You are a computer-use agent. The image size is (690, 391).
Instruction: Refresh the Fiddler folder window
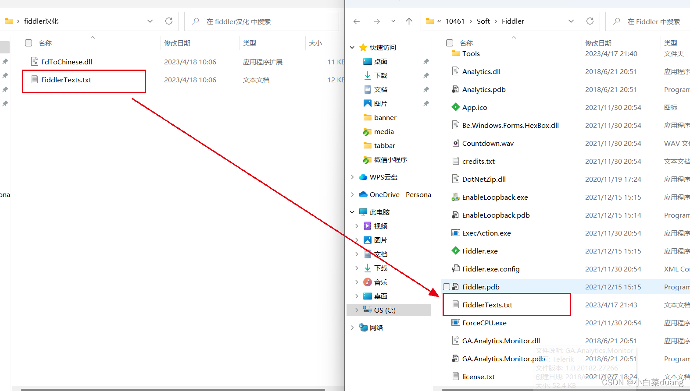click(x=590, y=21)
